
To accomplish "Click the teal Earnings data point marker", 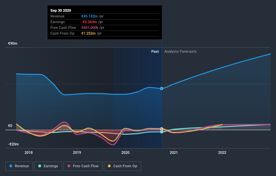I will click(162, 132).
